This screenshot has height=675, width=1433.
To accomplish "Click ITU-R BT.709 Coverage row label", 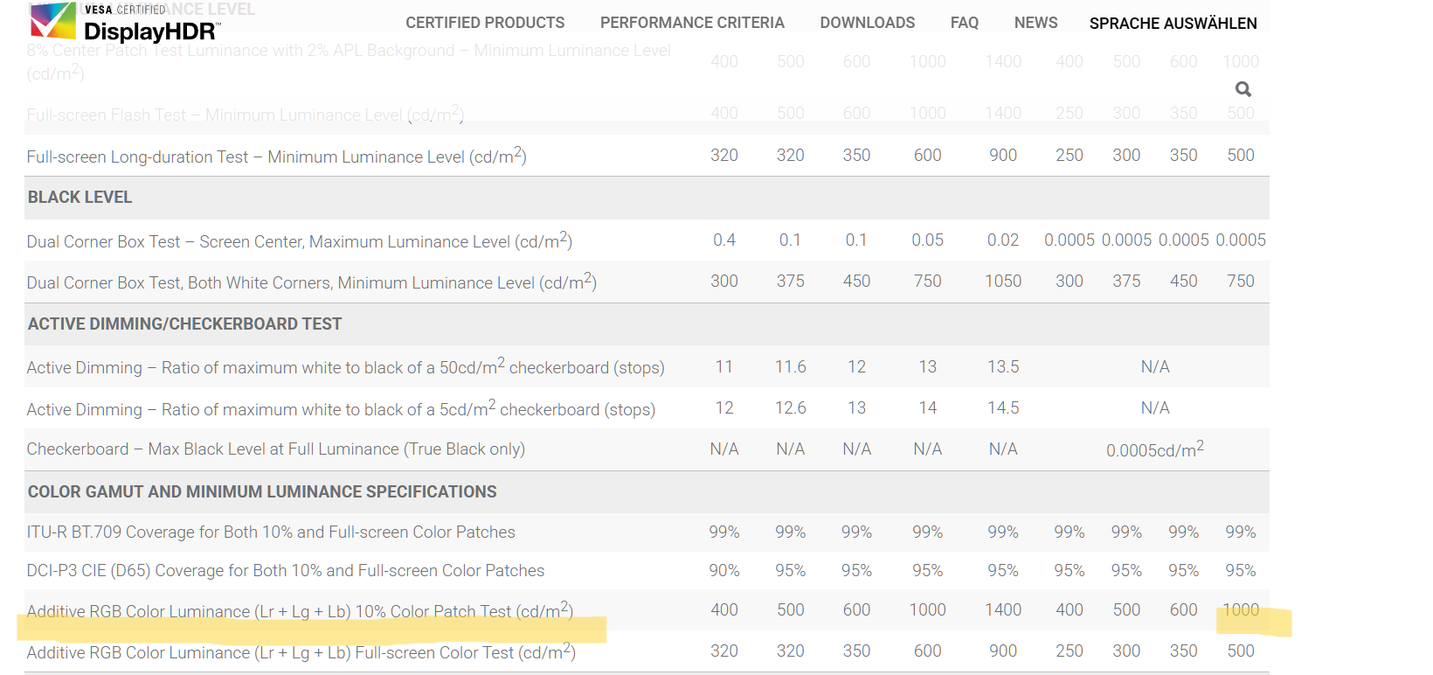I will coord(271,532).
